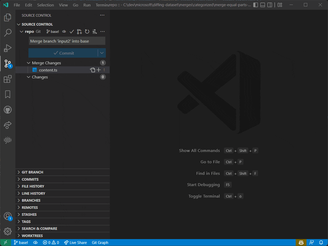Expand the STASHES section
This screenshot has height=246, width=328.
pos(63,214)
